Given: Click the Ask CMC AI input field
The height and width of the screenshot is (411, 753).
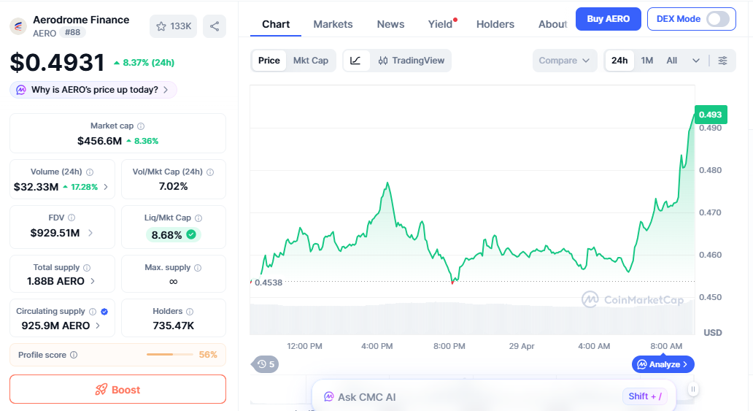Looking at the screenshot, I should tap(494, 396).
